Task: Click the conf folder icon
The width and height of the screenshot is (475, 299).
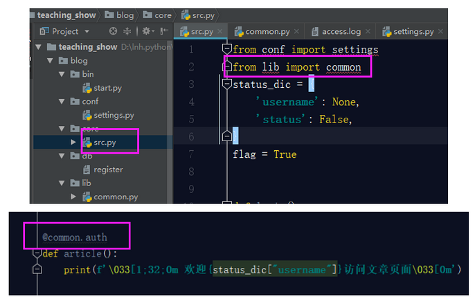Action: 75,101
